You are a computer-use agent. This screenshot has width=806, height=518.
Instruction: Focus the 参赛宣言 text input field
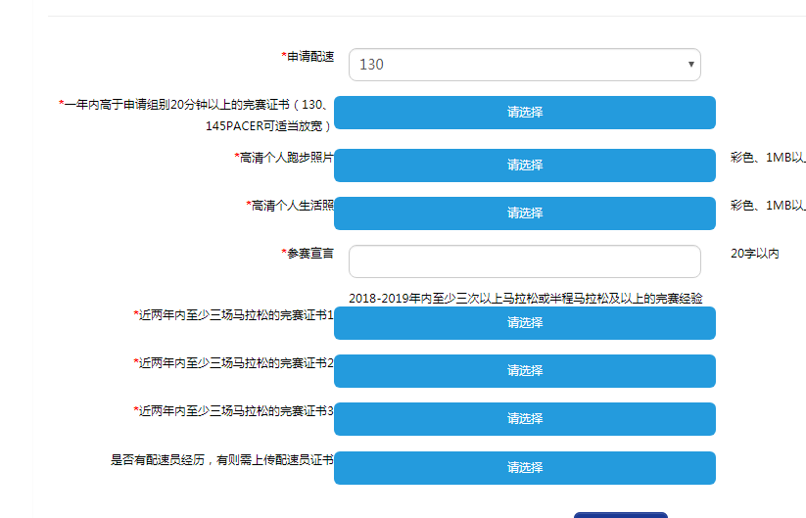(524, 261)
